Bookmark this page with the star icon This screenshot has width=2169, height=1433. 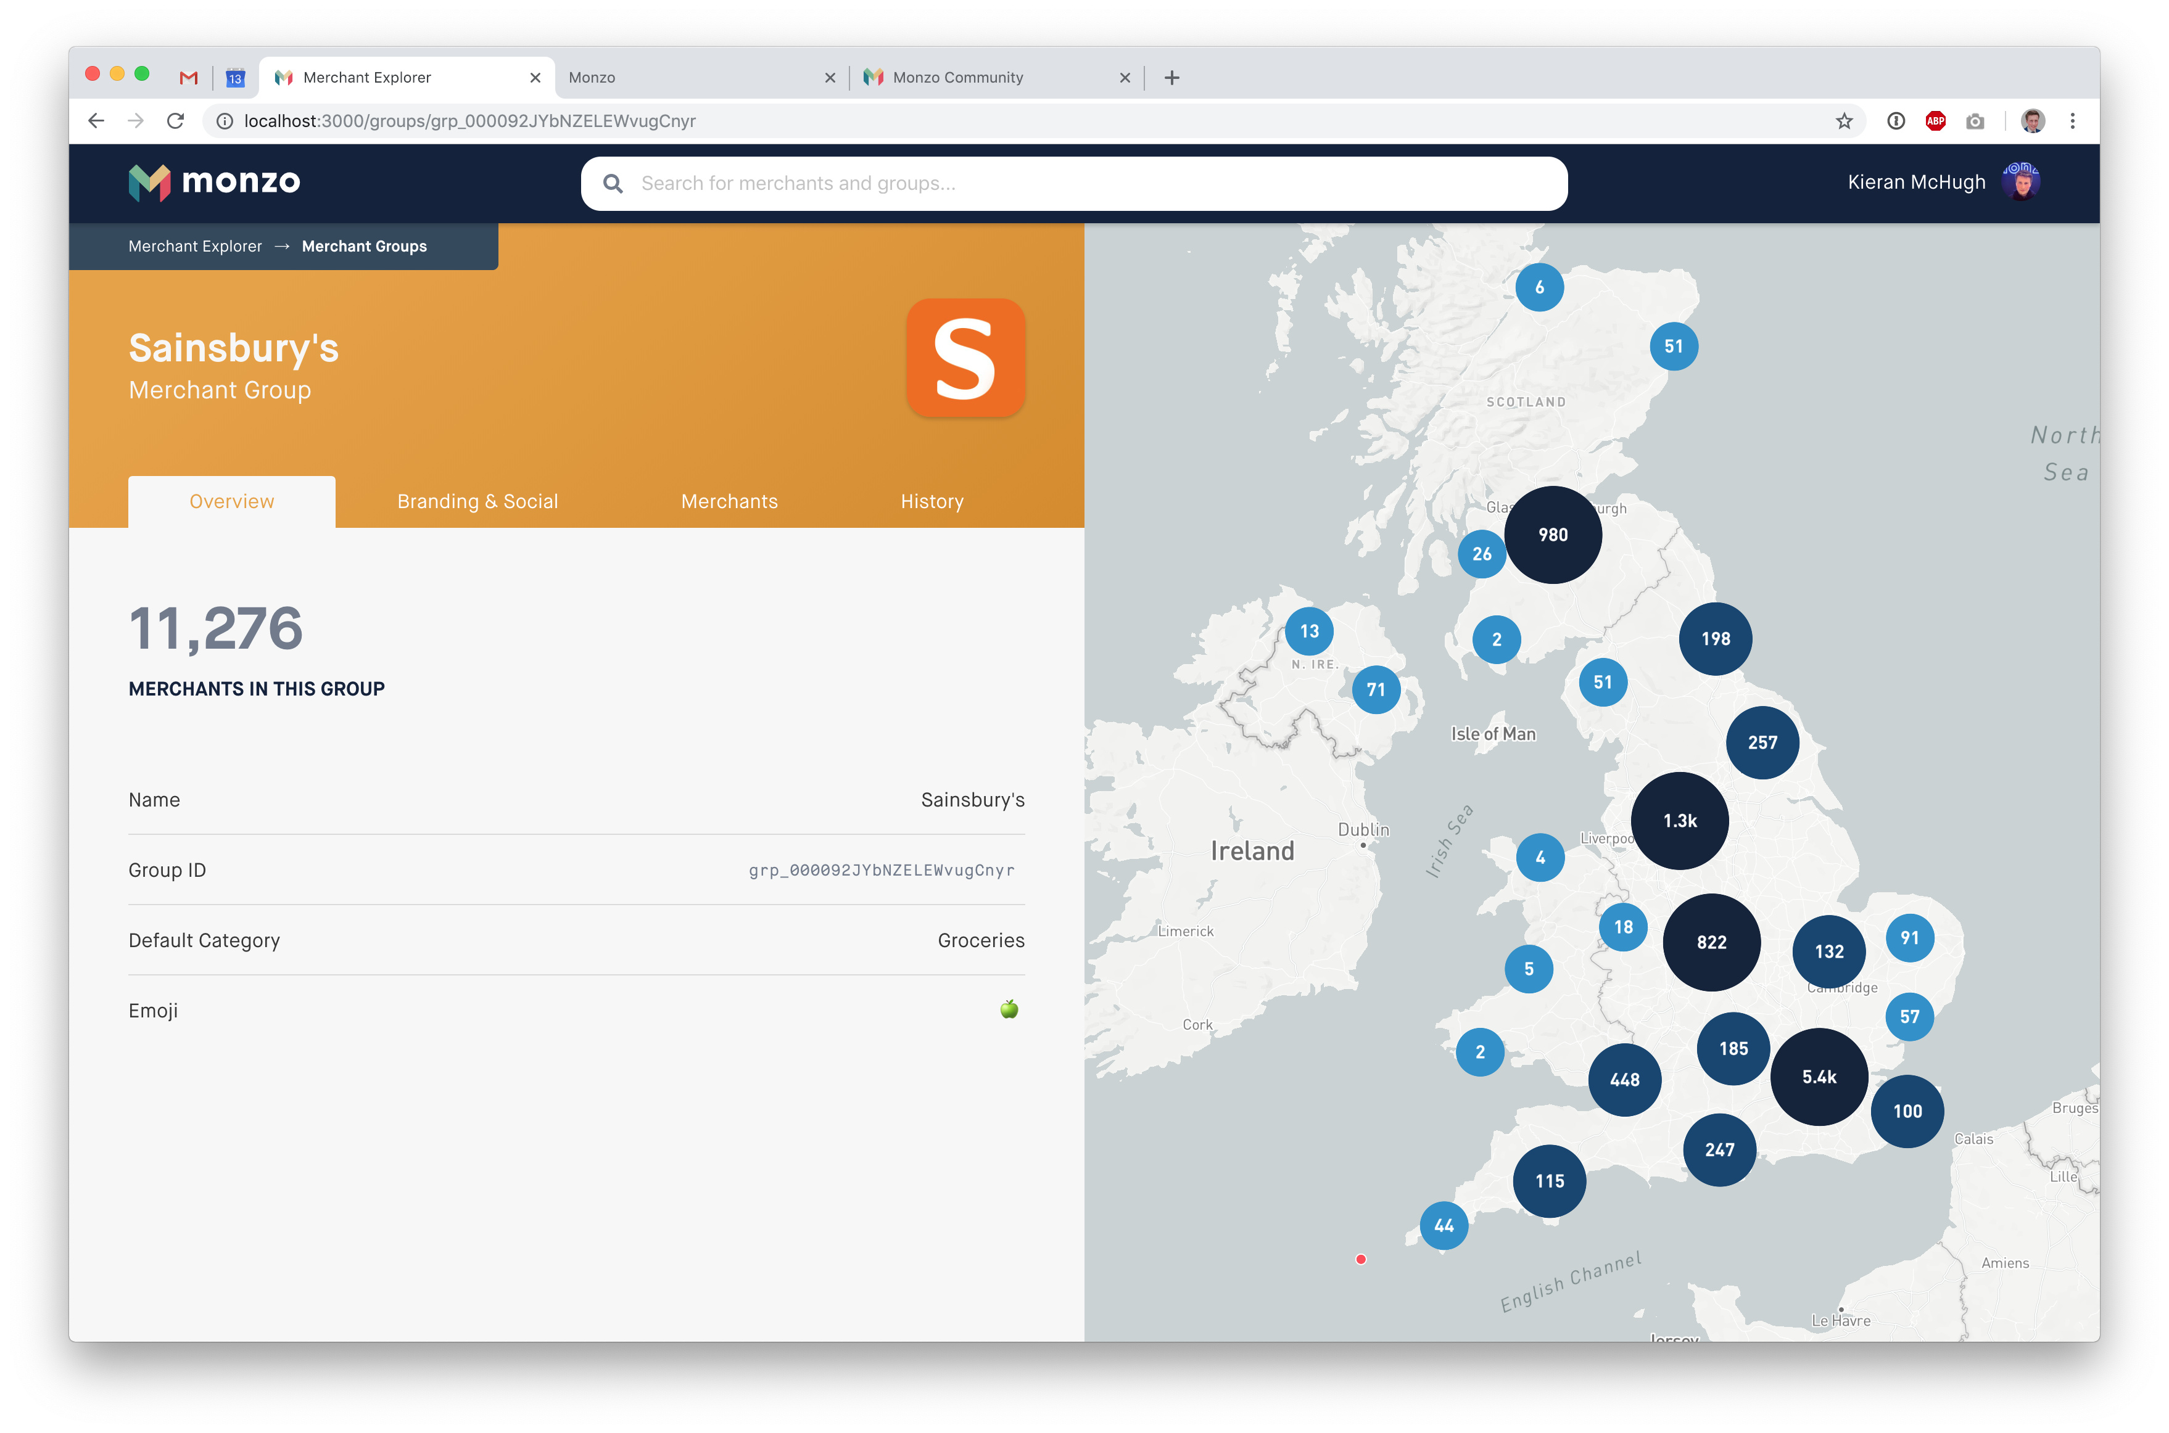tap(1843, 121)
